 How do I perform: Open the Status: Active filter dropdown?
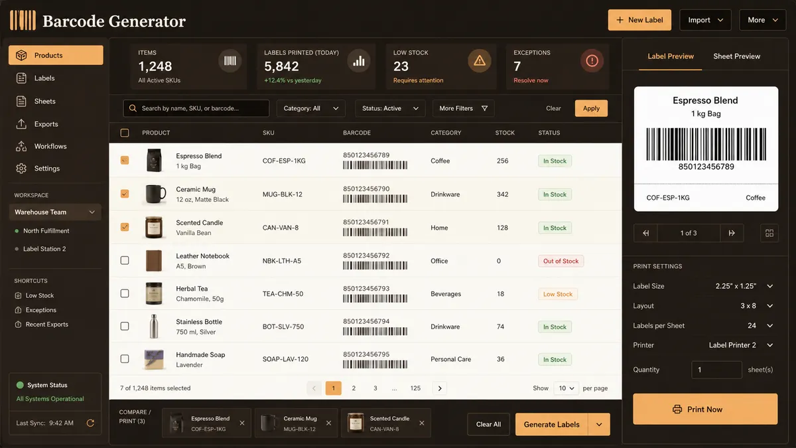click(x=390, y=108)
